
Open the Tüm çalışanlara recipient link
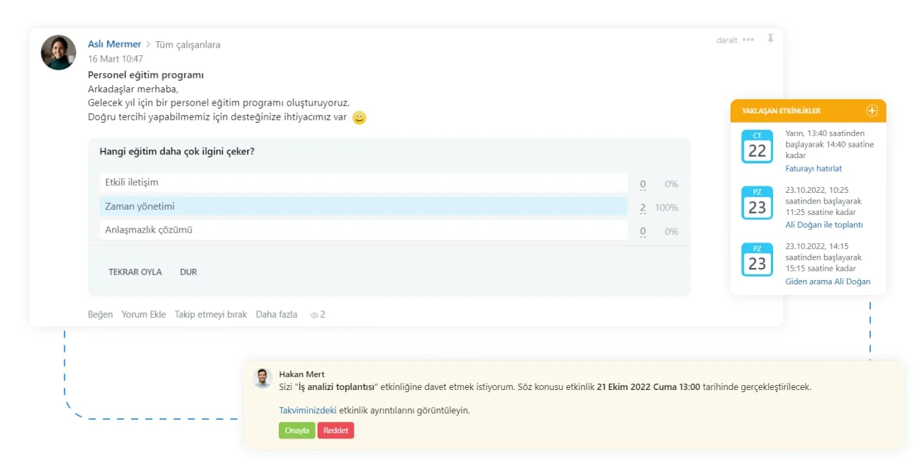[188, 45]
